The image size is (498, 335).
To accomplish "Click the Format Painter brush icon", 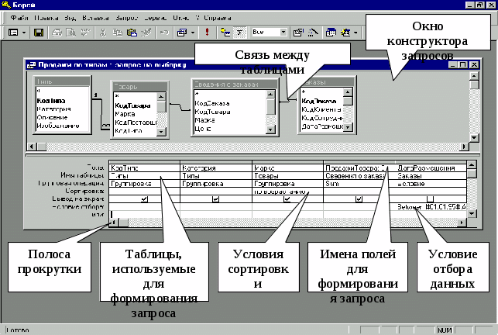I will click(146, 33).
